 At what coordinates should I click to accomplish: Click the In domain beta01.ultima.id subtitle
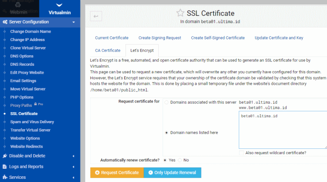point(210,22)
